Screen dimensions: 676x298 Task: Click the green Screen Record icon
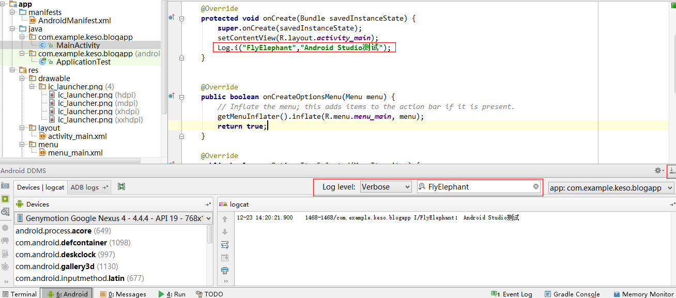[5, 199]
